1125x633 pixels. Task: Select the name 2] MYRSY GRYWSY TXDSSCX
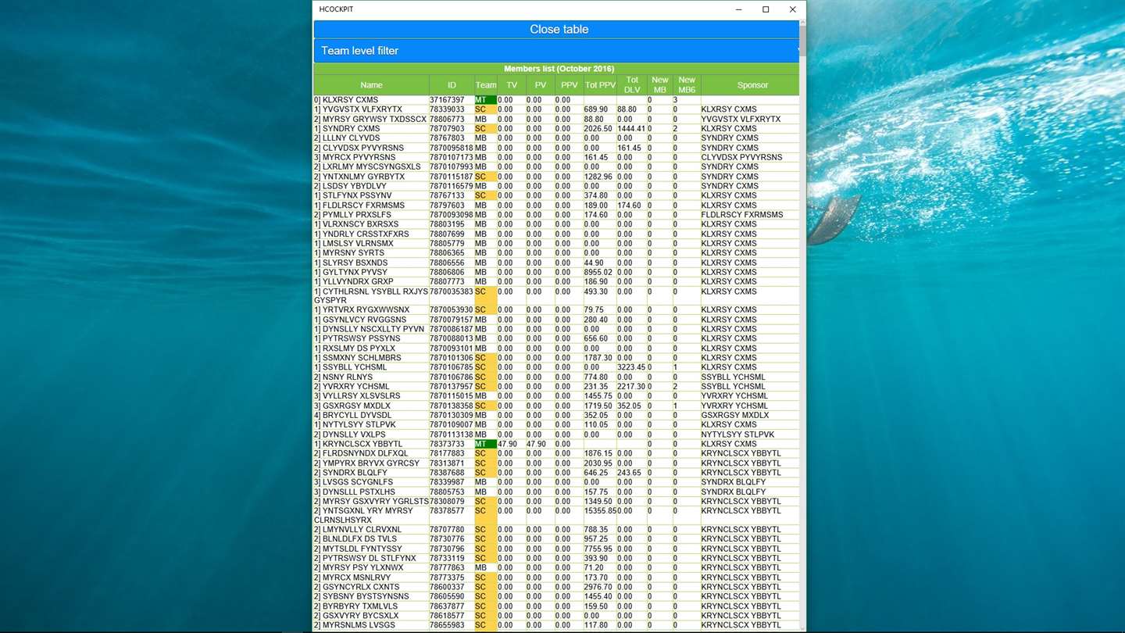coord(370,120)
